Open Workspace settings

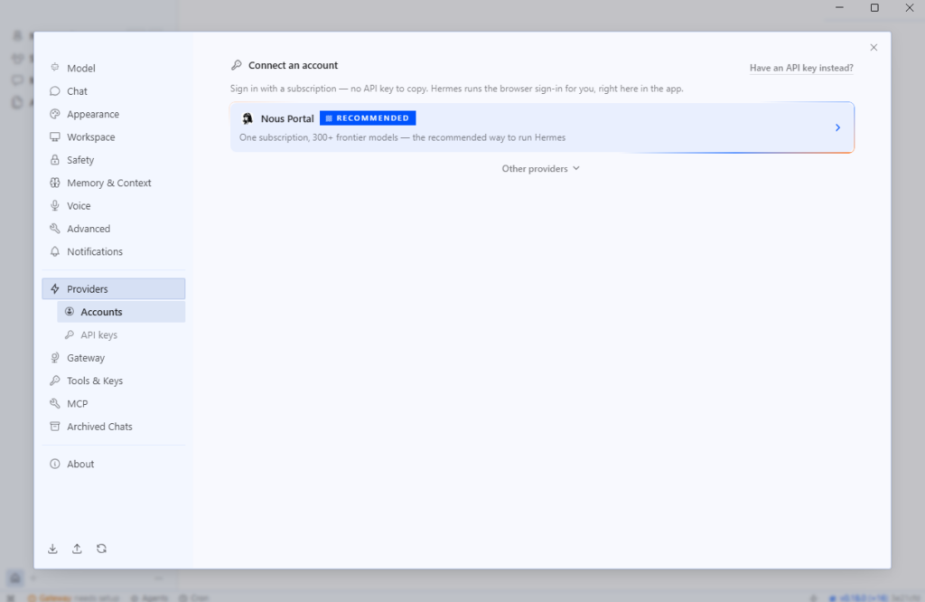point(113,136)
